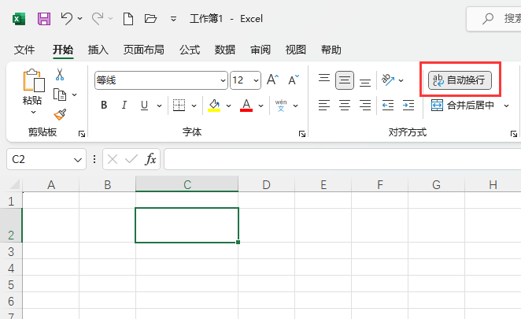Open fill color dropdown arrow

pos(228,106)
